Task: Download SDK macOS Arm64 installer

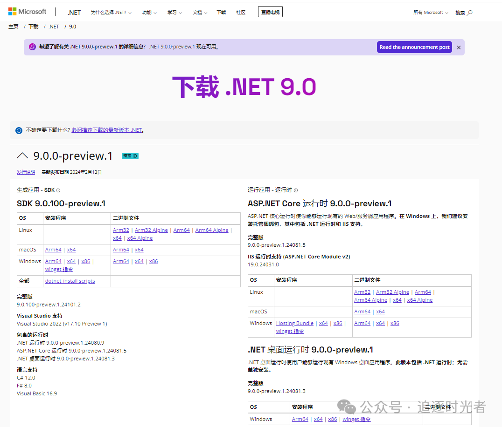Action: [x=53, y=250]
